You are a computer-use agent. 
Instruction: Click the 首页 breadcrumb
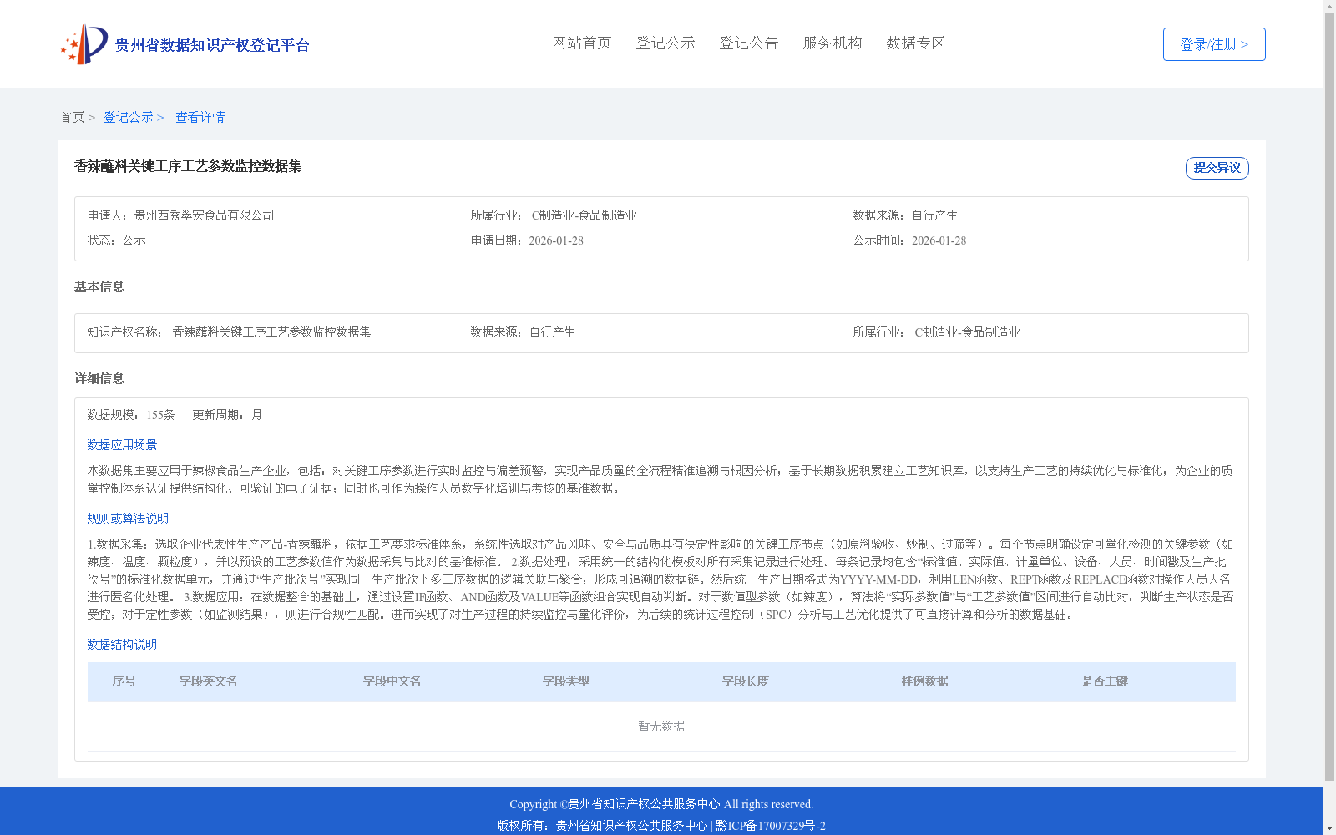(x=72, y=117)
